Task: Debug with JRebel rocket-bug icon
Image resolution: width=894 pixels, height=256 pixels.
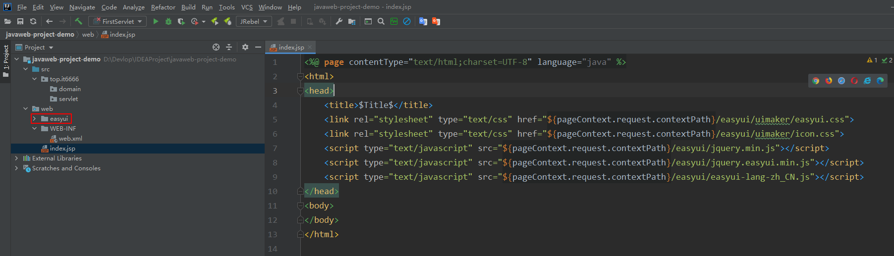Action: [x=227, y=21]
